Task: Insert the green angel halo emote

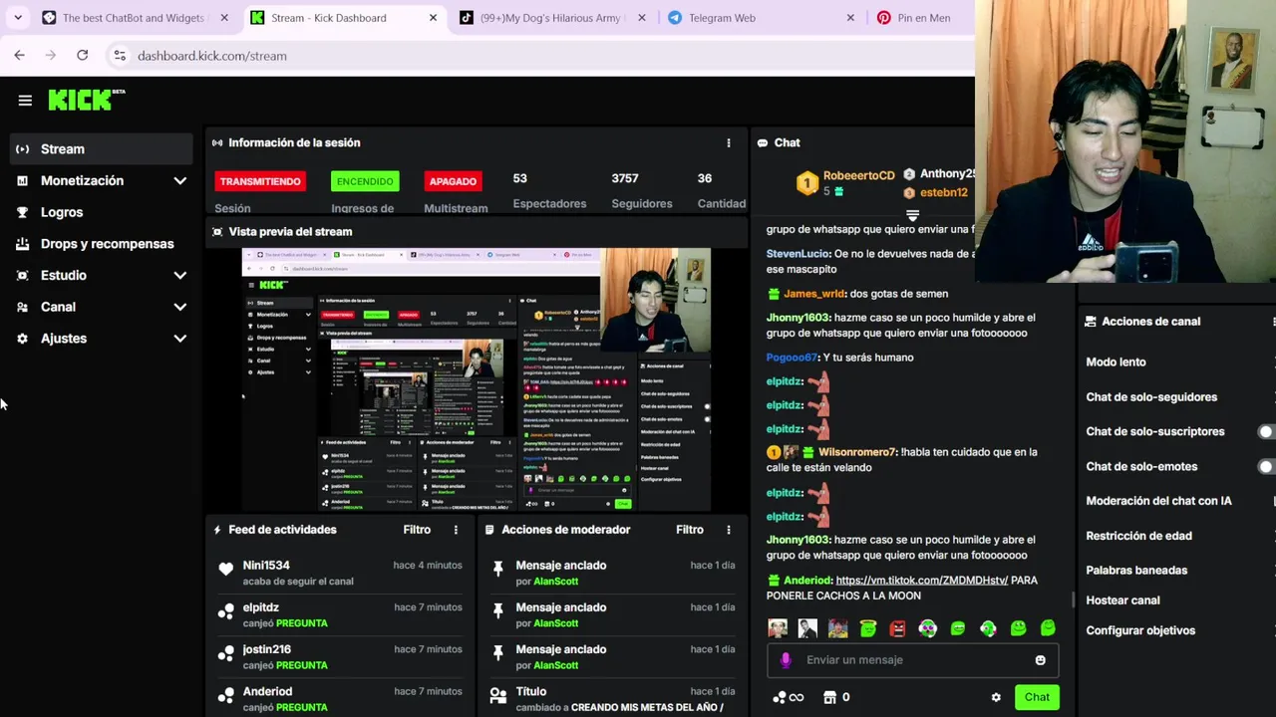Action: click(x=868, y=628)
